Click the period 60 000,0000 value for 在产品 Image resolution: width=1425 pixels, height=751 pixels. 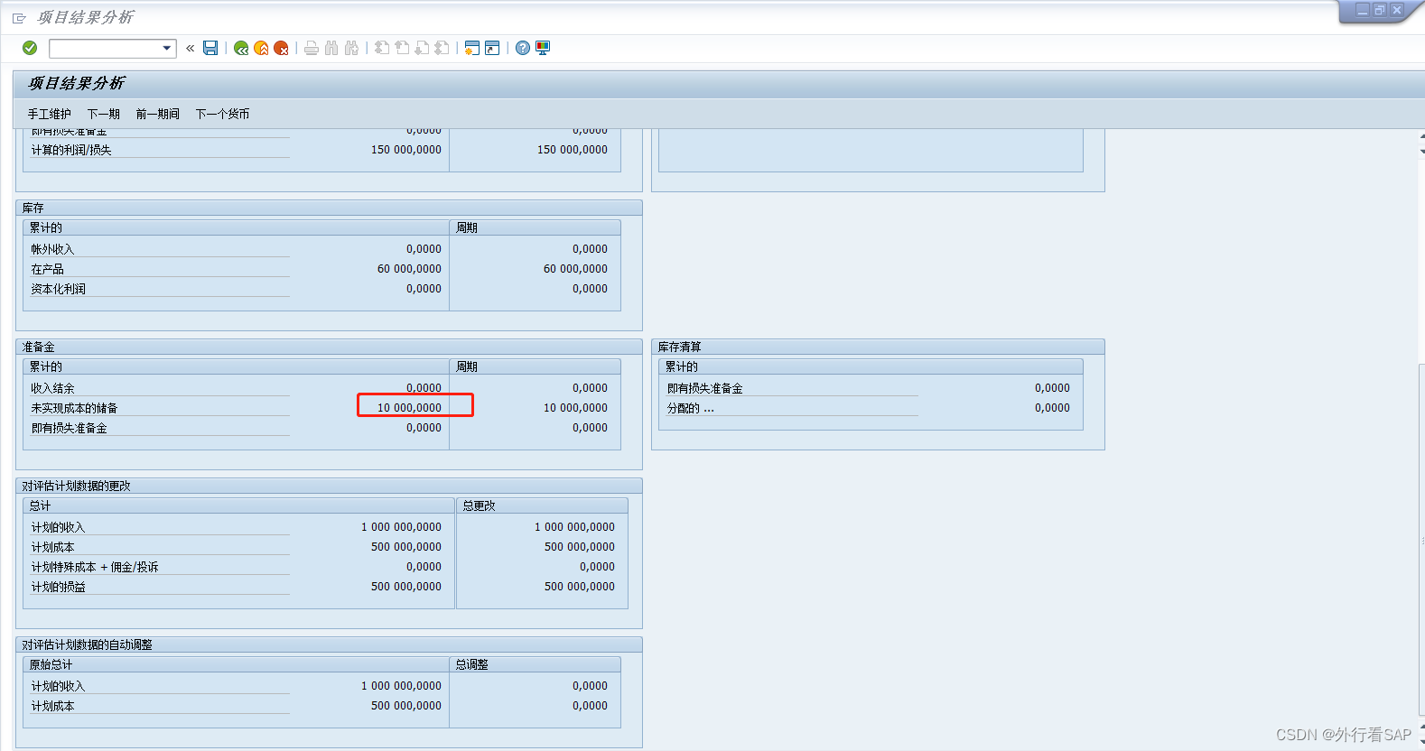(x=575, y=269)
